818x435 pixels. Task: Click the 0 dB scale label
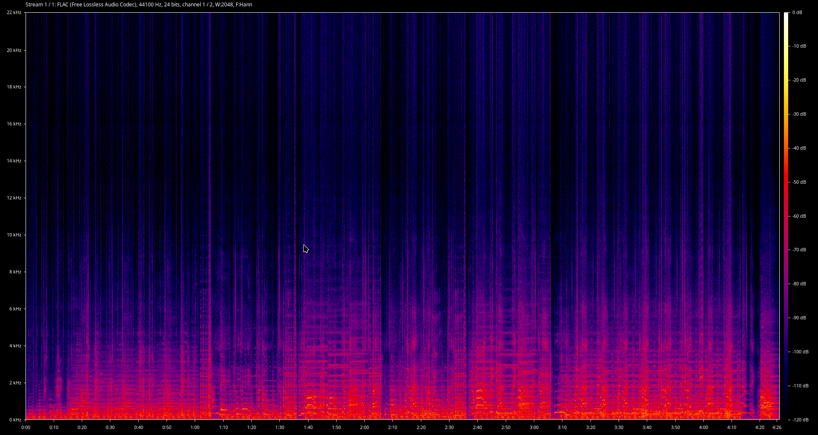(x=797, y=13)
